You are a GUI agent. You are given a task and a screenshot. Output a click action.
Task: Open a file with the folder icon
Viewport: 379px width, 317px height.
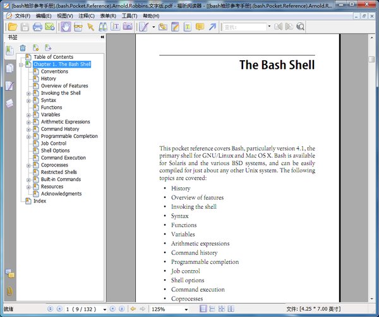(x=13, y=27)
